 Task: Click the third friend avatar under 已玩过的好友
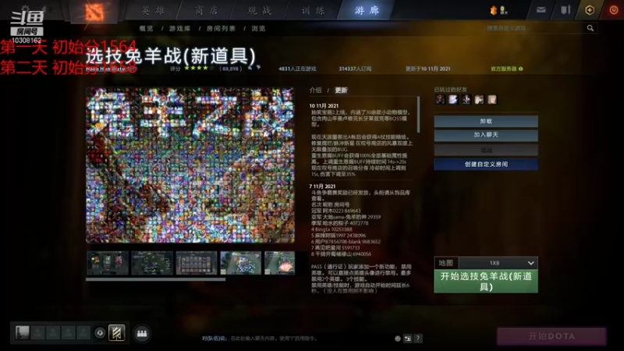point(466,100)
